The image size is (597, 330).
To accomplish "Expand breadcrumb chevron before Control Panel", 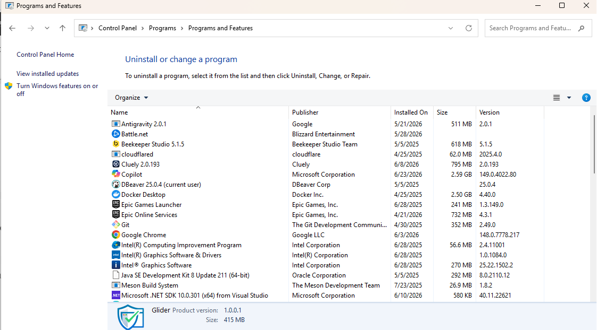I will [92, 28].
